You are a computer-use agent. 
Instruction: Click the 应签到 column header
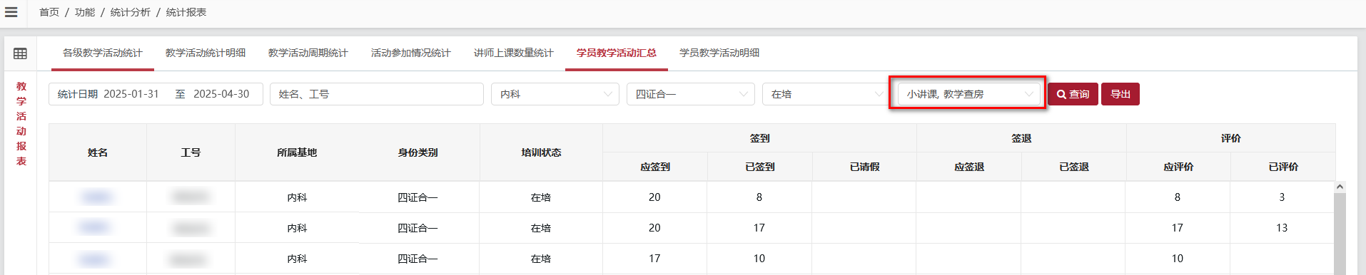pos(655,167)
